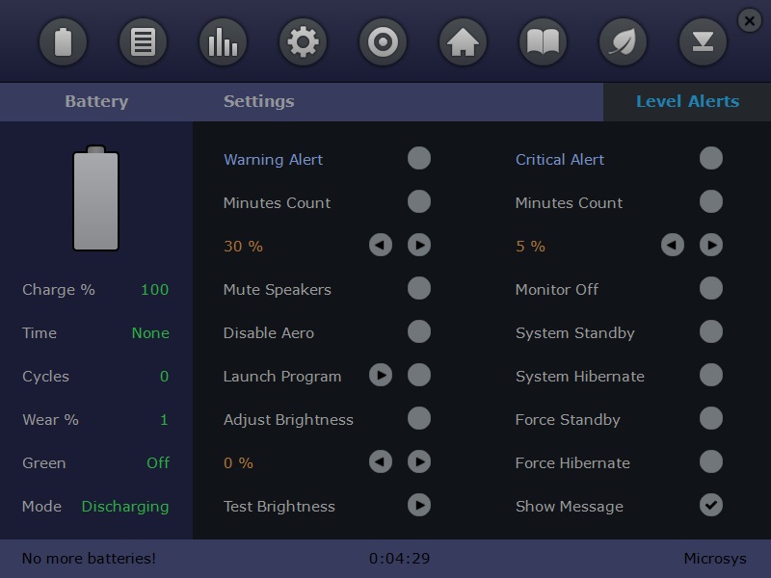This screenshot has width=771, height=578.
Task: Click the record target icon in the toolbar
Action: point(383,41)
